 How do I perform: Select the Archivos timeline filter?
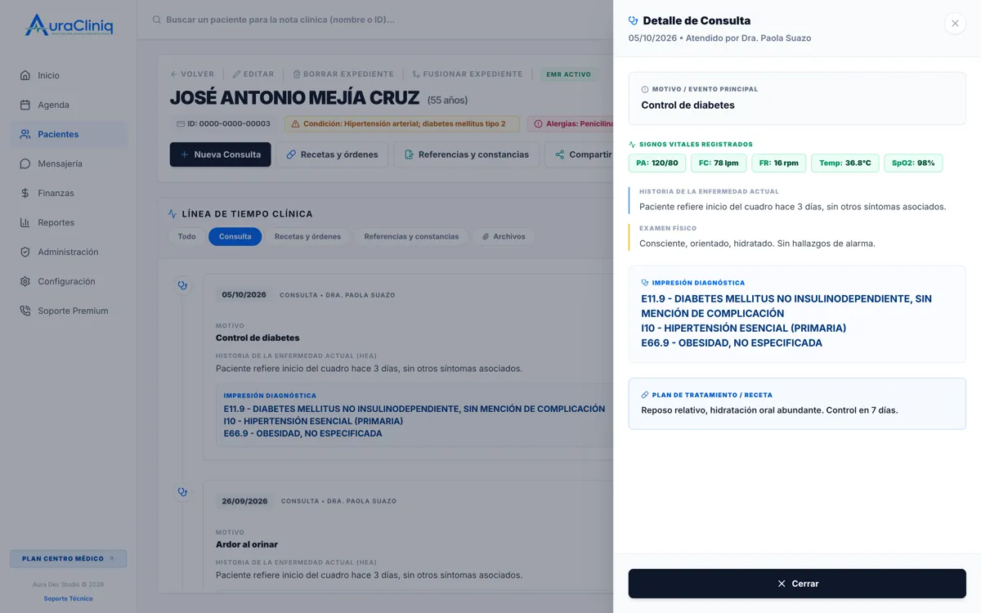[504, 236]
